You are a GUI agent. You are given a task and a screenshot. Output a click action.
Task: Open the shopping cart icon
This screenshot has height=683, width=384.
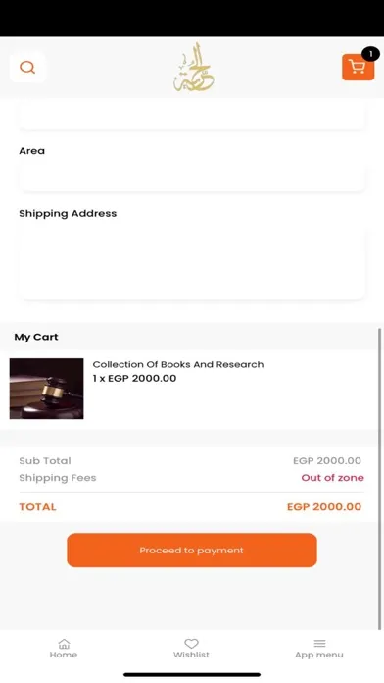[358, 68]
